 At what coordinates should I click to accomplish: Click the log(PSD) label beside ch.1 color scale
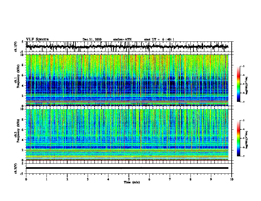click(247, 85)
